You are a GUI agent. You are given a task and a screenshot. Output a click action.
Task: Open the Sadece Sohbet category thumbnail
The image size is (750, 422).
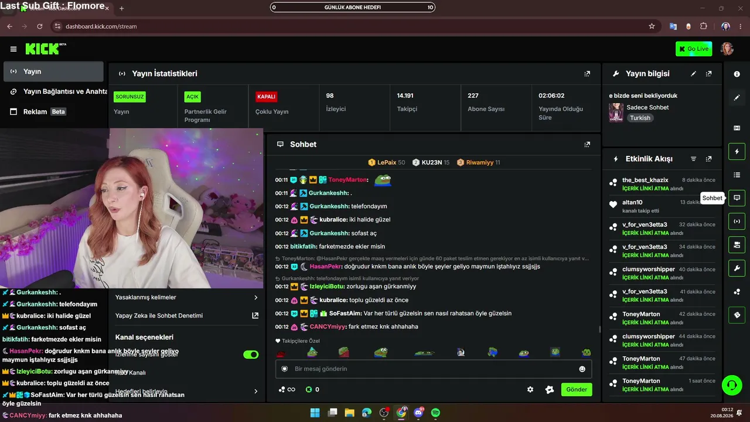pos(616,113)
